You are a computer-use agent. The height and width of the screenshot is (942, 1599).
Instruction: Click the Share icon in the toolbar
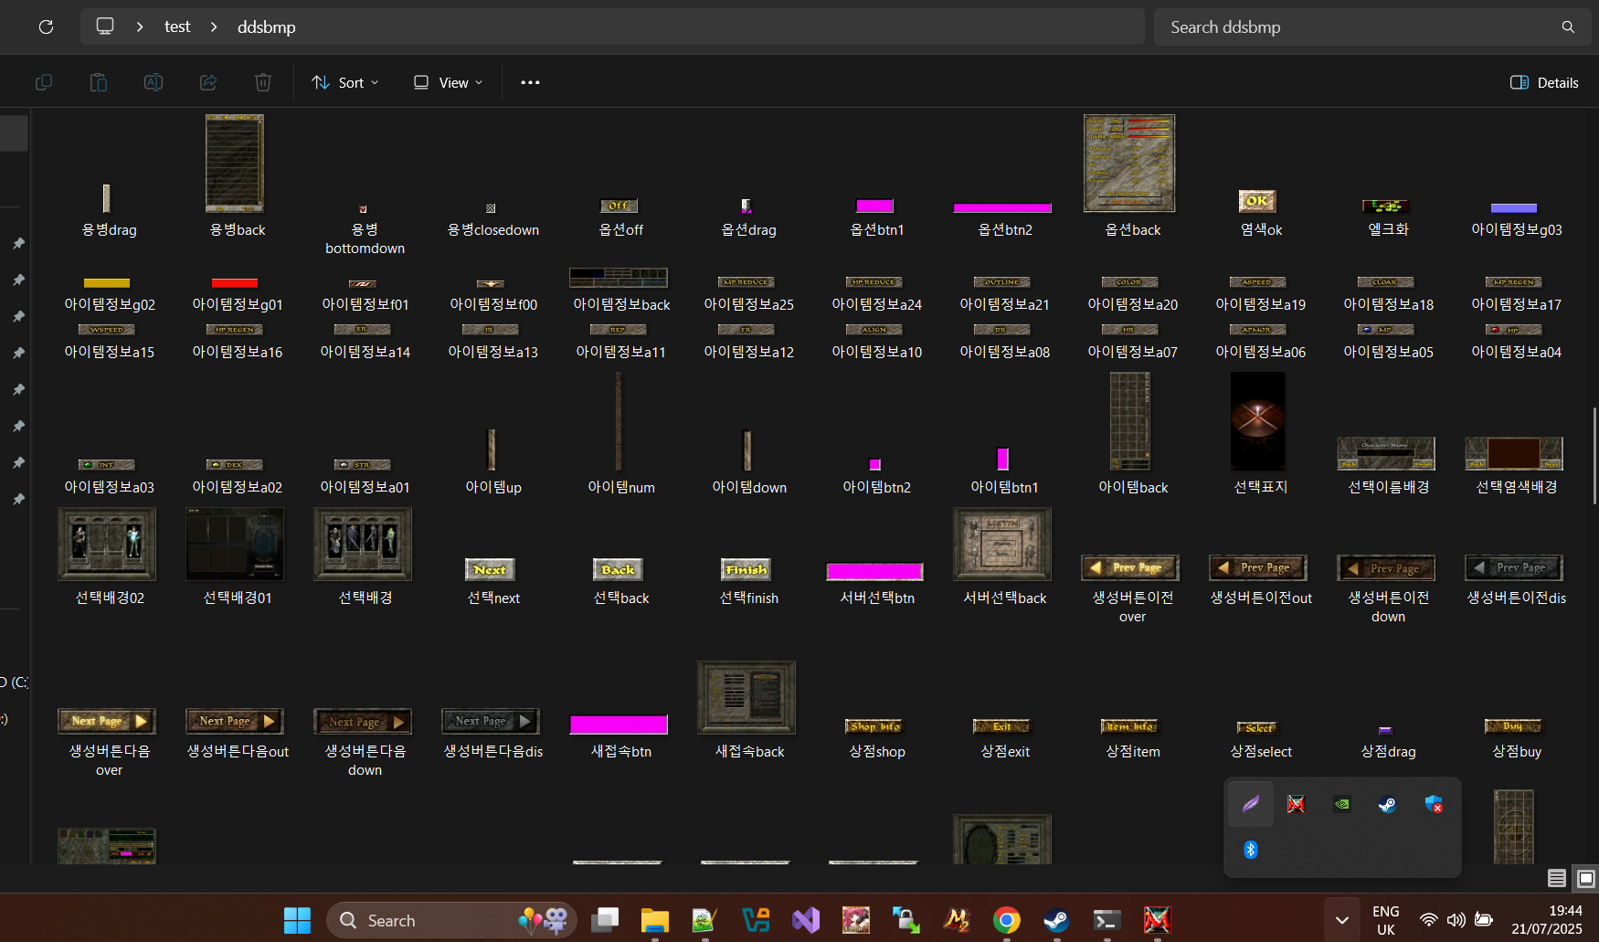click(x=208, y=82)
